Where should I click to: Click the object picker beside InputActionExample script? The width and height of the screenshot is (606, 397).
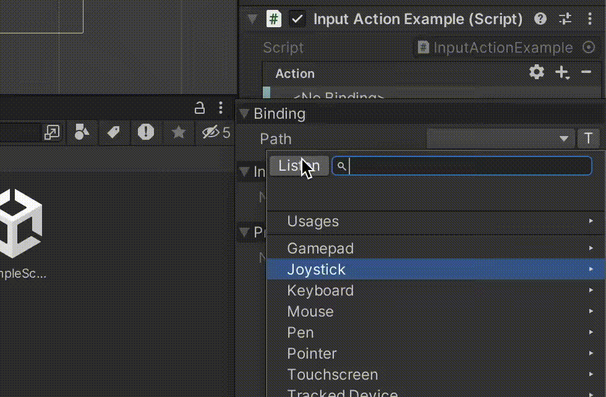tap(589, 48)
